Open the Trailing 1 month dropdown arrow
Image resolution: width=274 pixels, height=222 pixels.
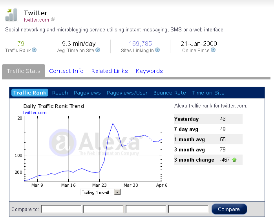[x=117, y=192]
